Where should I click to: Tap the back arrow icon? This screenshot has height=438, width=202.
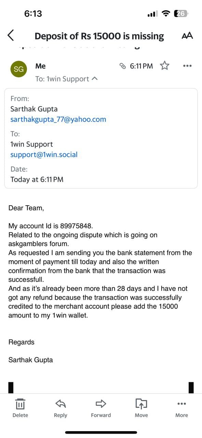(11, 36)
